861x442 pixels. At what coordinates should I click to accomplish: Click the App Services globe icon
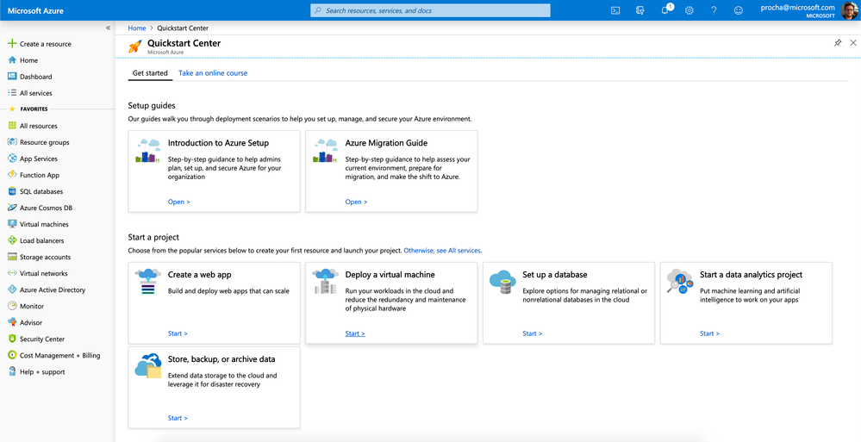11,159
